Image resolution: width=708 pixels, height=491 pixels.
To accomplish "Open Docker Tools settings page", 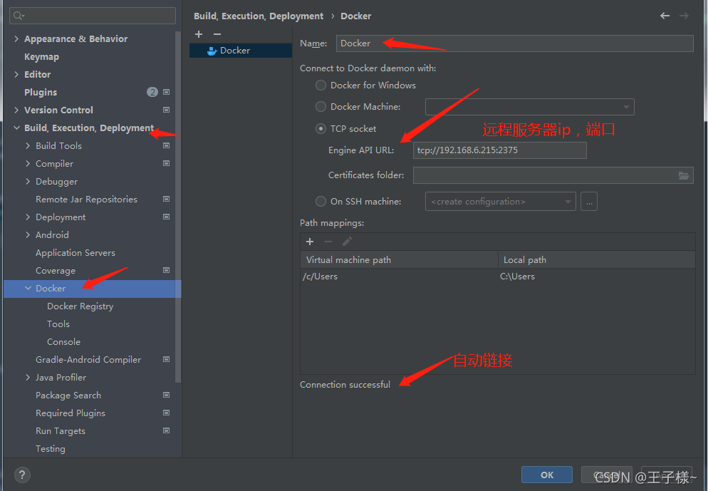I will 58,324.
